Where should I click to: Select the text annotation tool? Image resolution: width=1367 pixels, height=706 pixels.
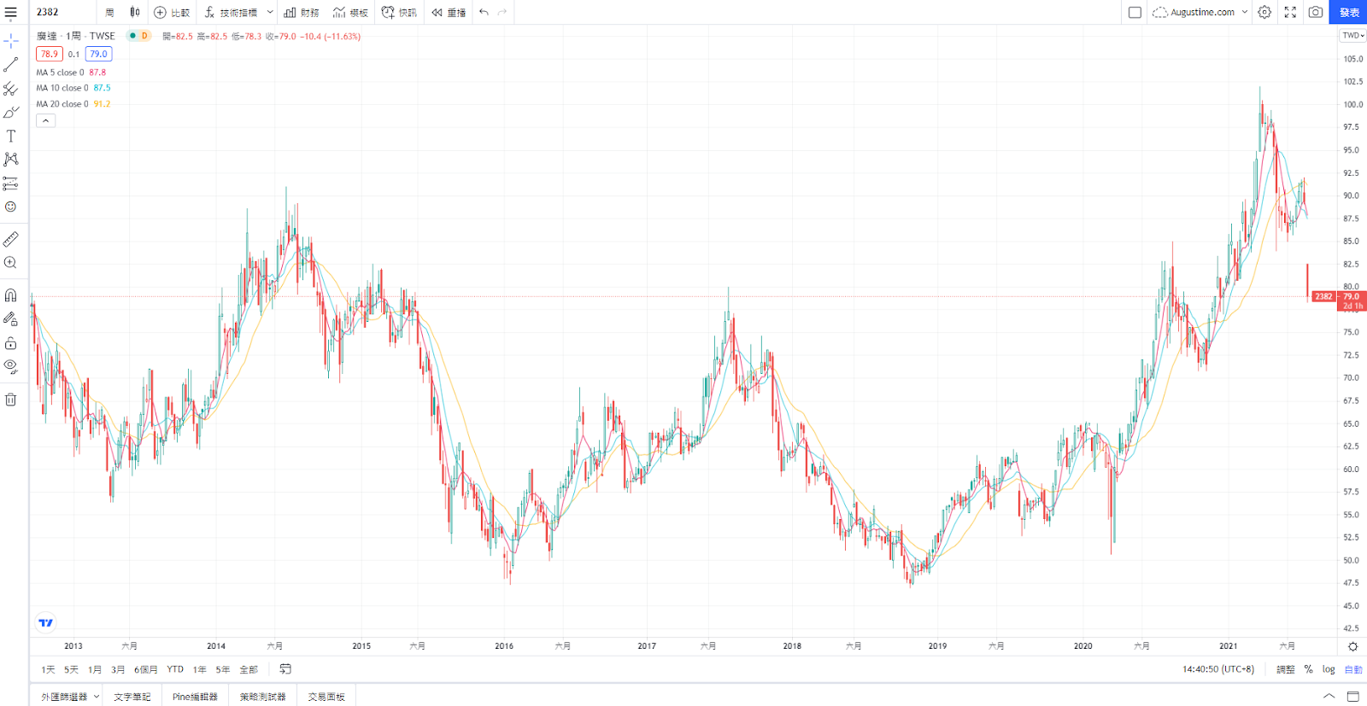click(11, 136)
